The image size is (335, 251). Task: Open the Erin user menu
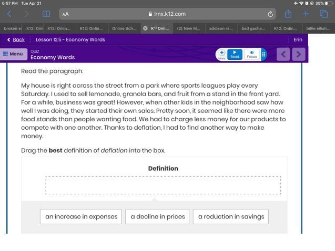[298, 39]
